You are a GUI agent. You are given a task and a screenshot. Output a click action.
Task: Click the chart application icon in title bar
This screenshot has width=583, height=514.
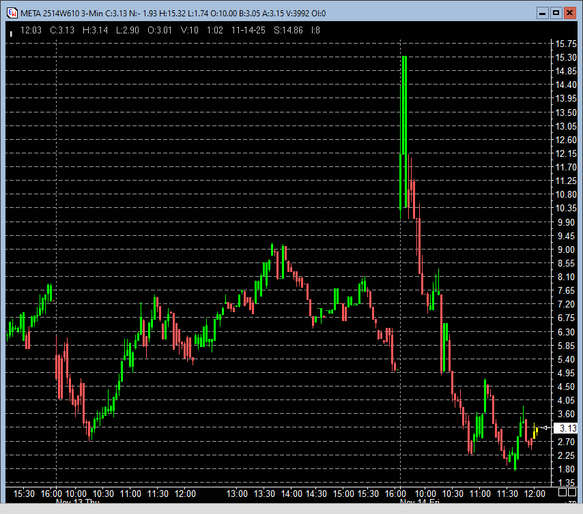click(12, 13)
